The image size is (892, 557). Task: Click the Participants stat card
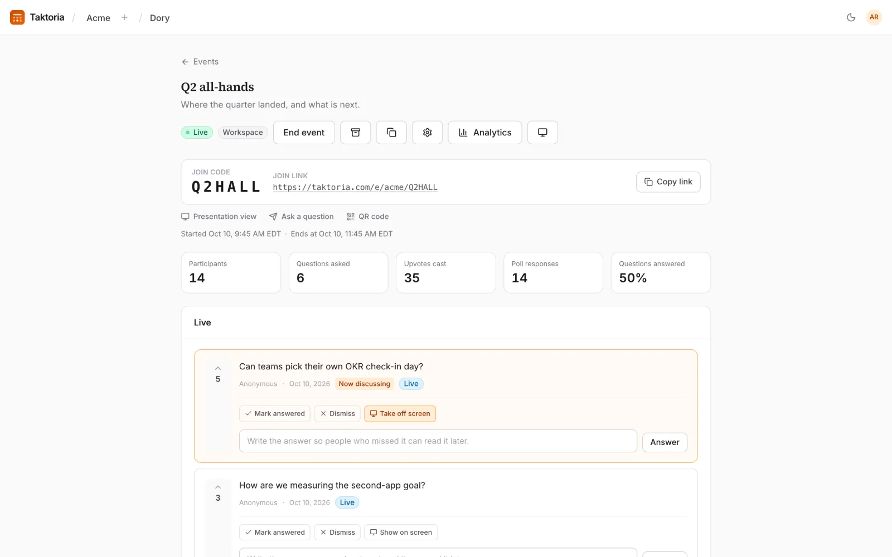(231, 272)
